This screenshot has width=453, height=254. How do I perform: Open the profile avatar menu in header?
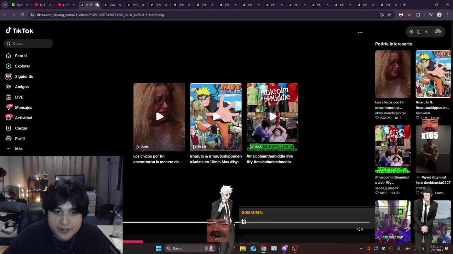click(438, 32)
